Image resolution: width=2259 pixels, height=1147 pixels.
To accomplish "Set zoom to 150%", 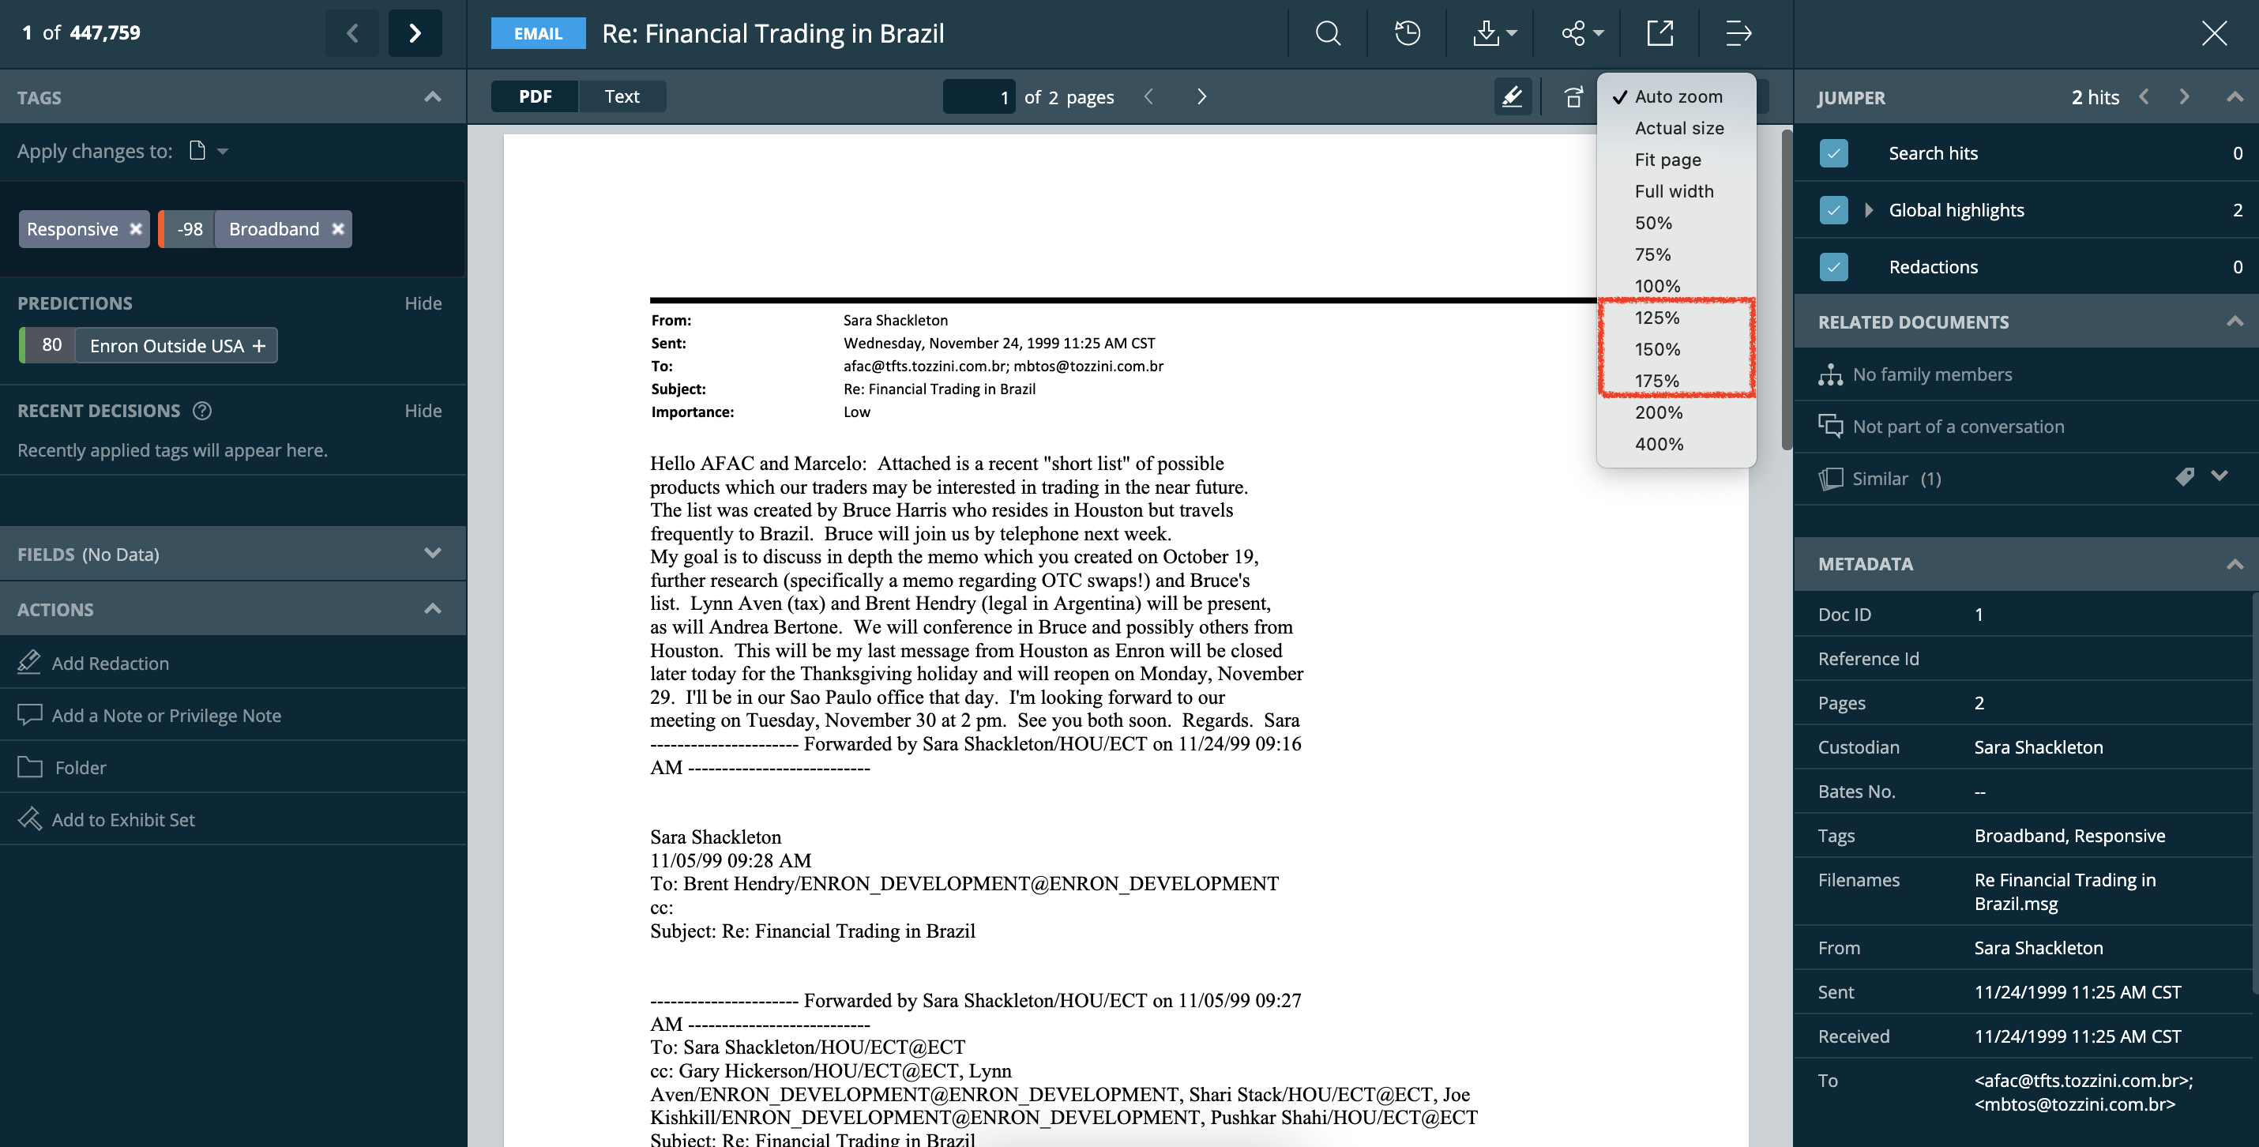I will [x=1677, y=349].
